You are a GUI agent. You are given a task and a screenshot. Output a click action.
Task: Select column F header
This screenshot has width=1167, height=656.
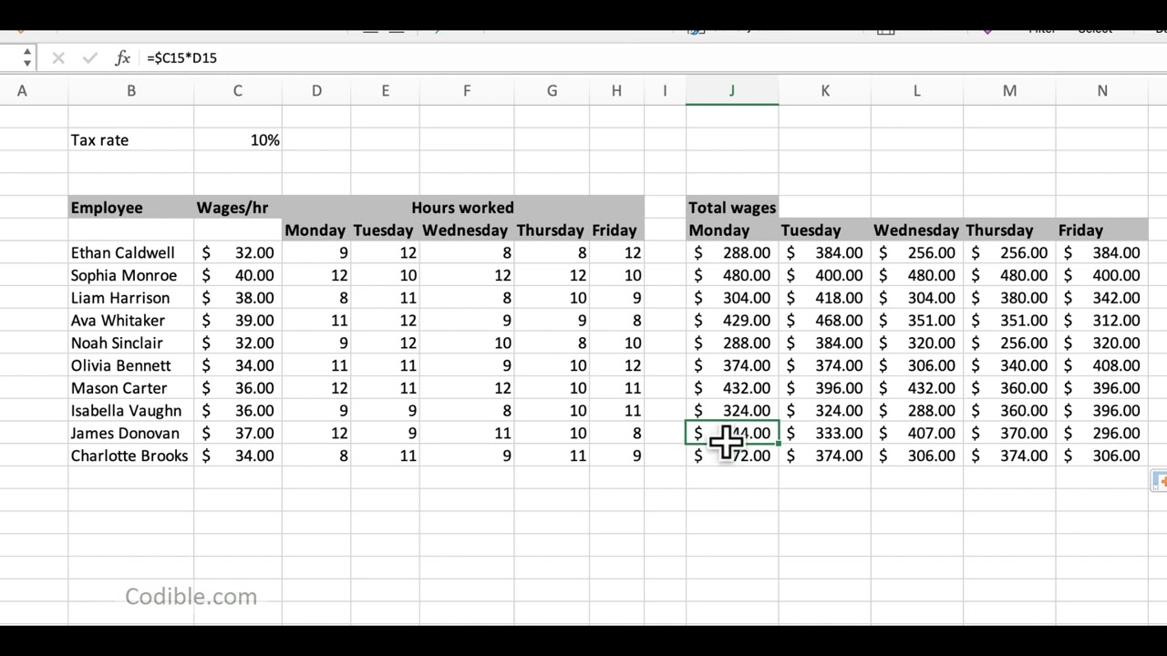(x=467, y=91)
